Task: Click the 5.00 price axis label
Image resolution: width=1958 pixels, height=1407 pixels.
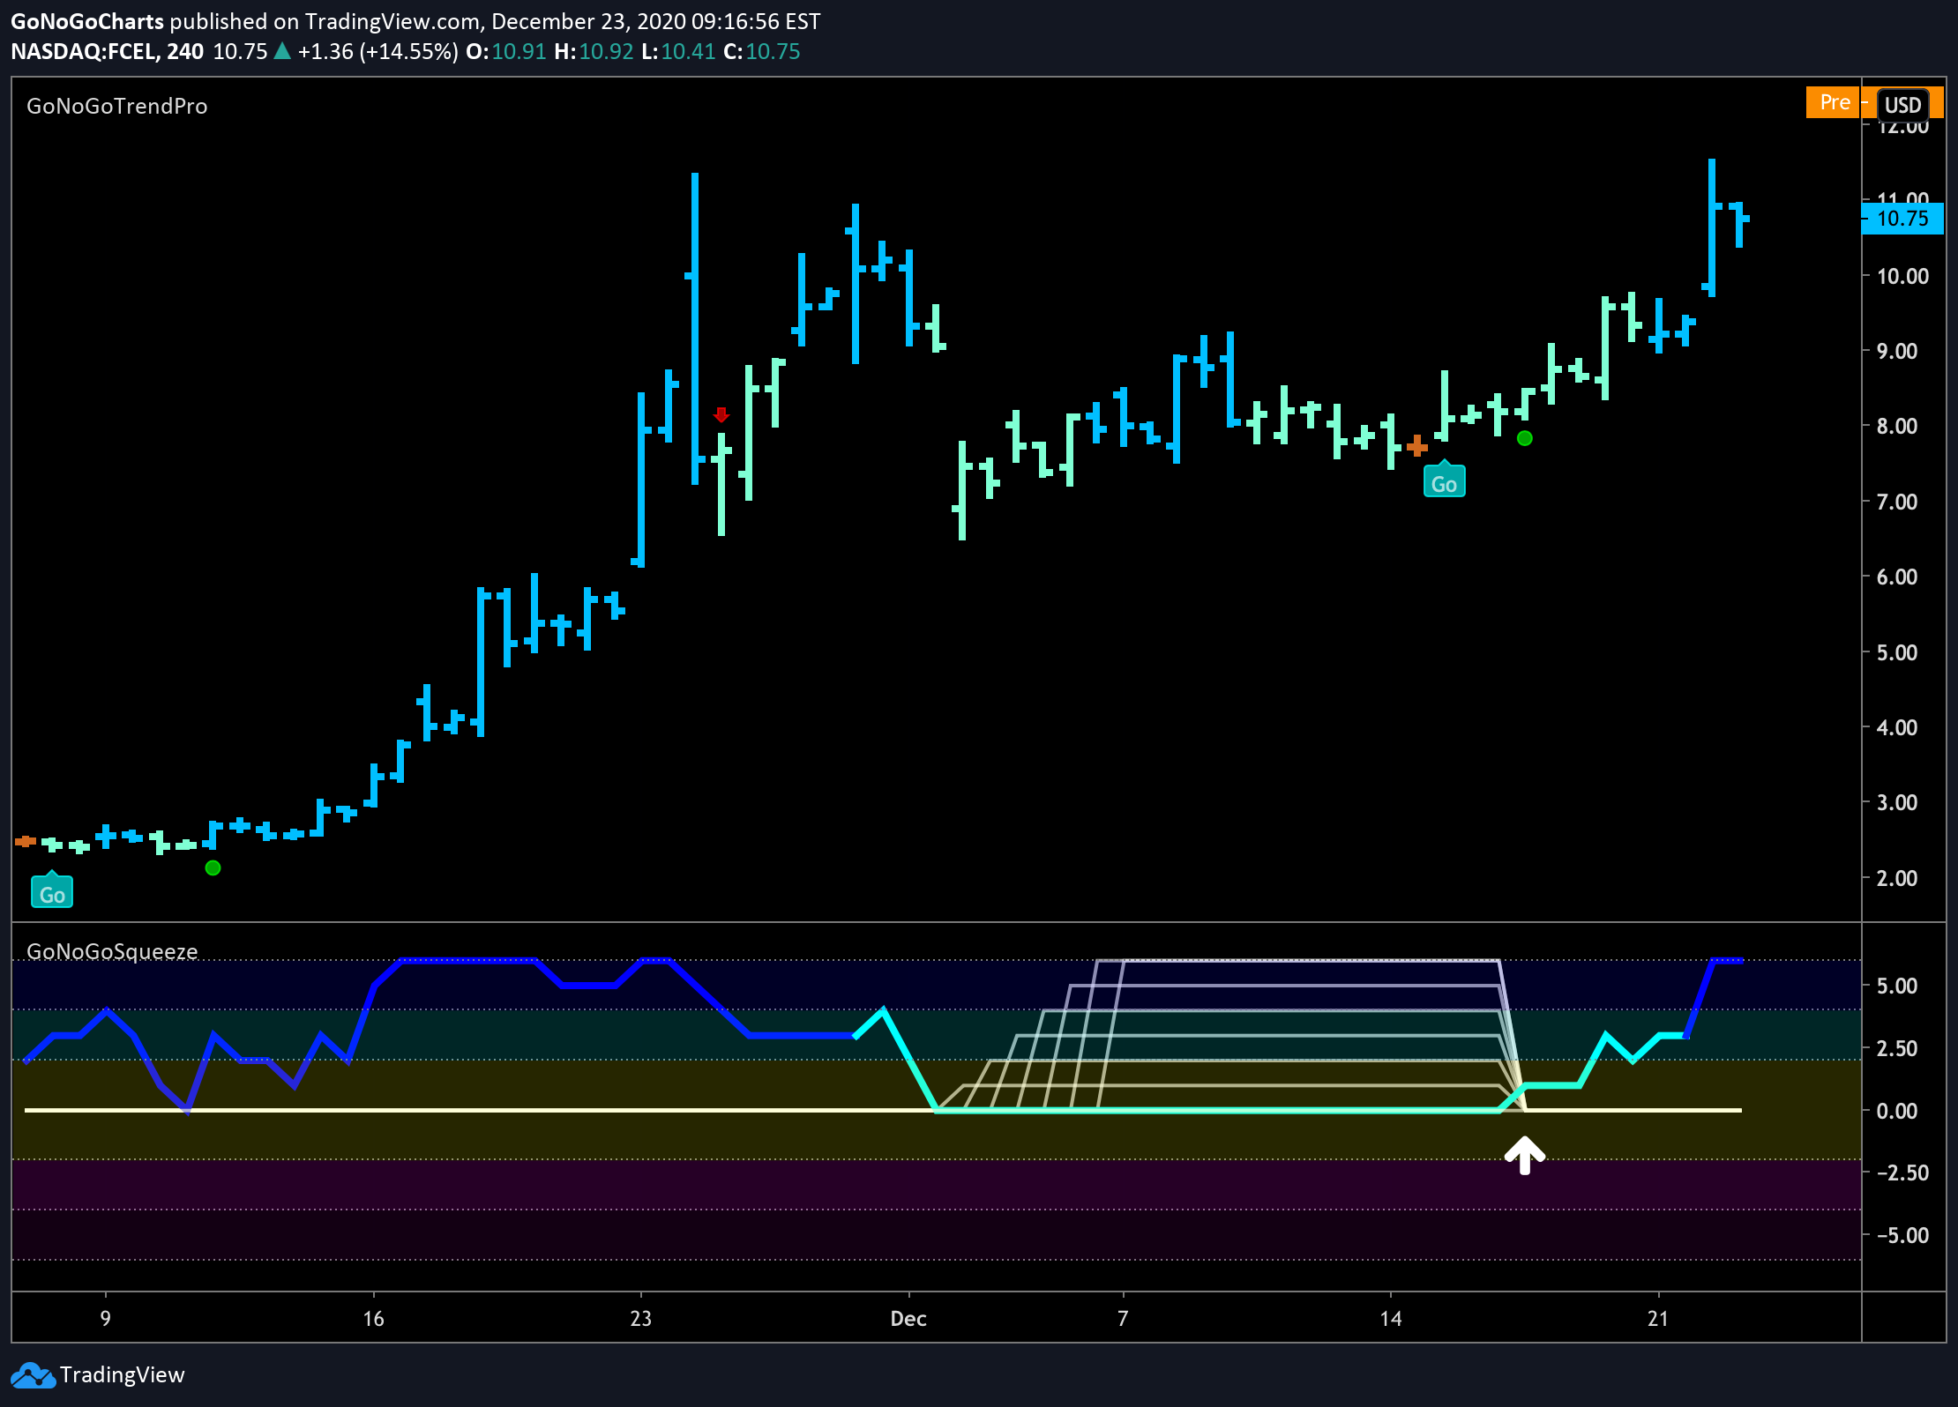Action: click(1896, 652)
